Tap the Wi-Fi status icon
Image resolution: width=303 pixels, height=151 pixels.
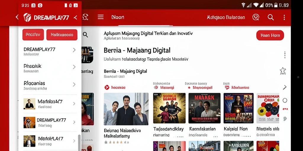point(256,5)
